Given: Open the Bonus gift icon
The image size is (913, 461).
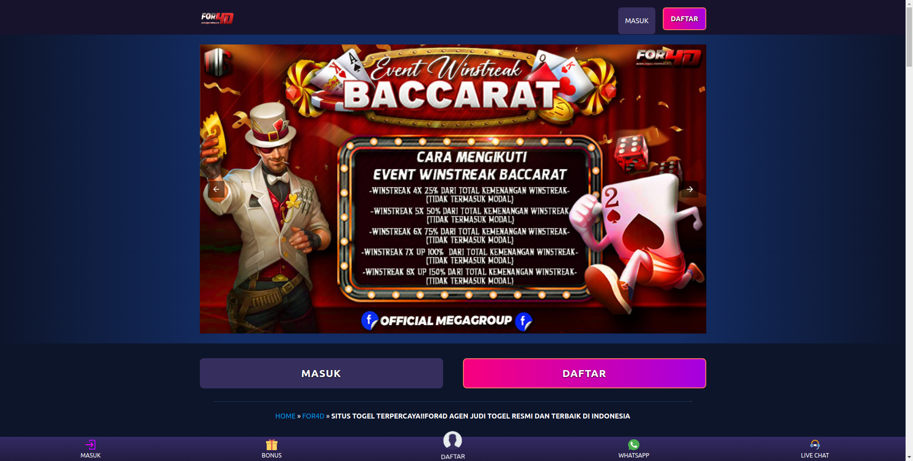Looking at the screenshot, I should point(272,445).
